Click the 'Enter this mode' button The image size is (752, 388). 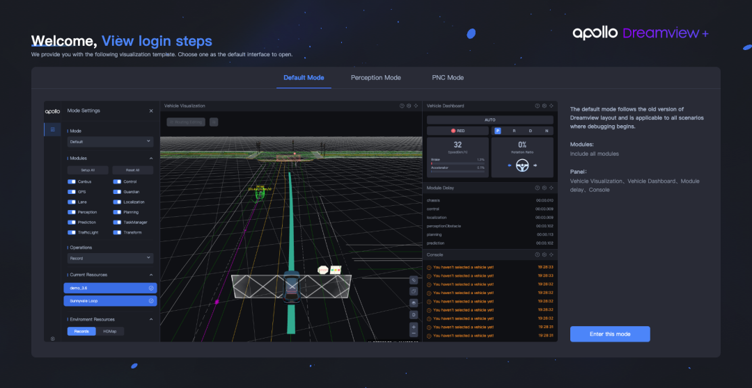tap(609, 334)
